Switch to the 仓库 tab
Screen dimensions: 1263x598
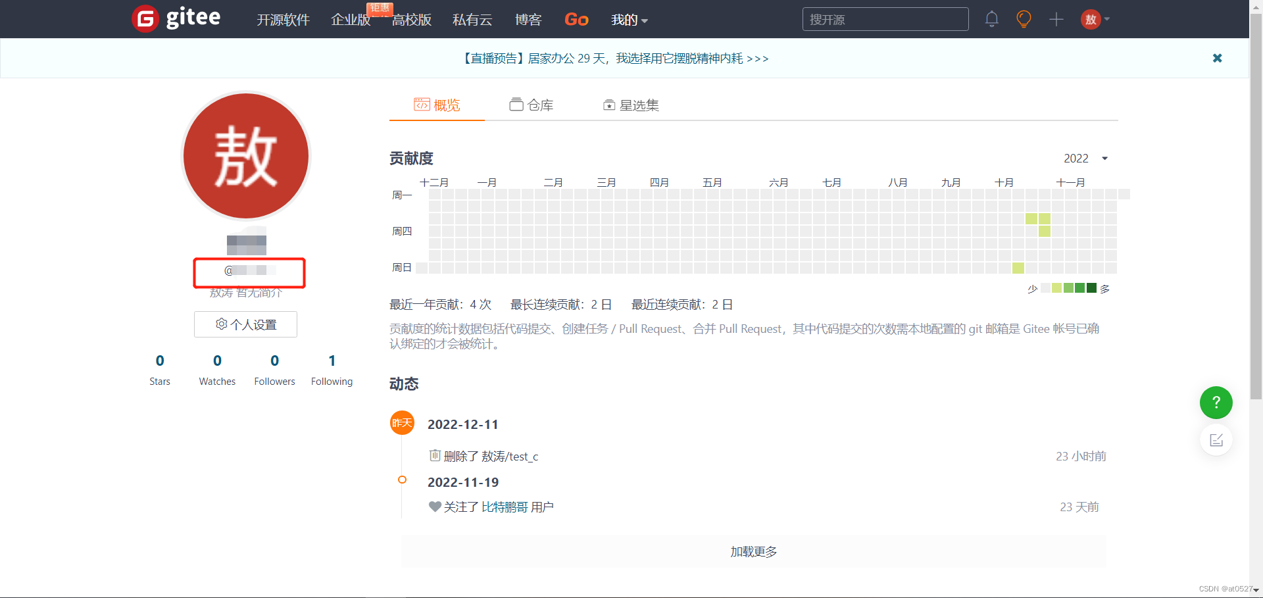coord(533,105)
